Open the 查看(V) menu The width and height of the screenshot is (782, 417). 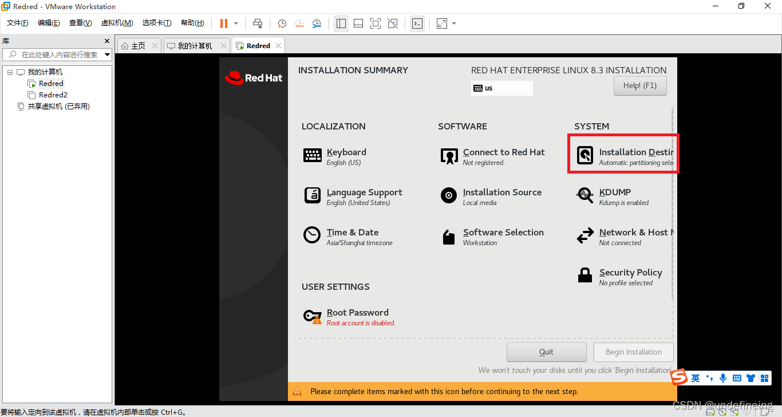pos(80,23)
